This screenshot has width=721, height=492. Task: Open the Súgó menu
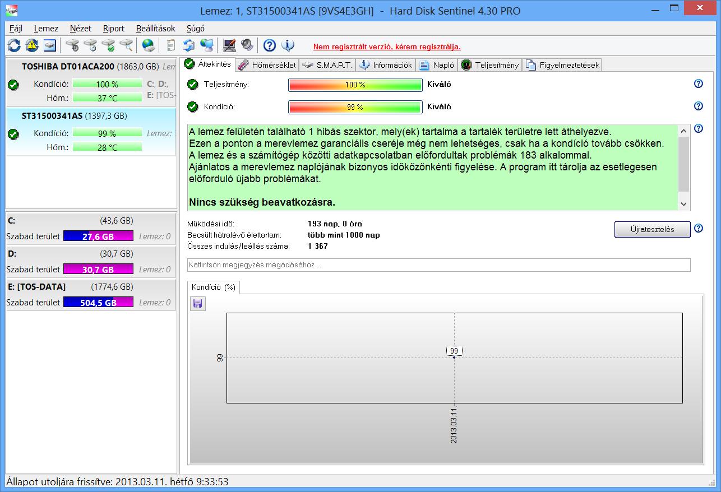coord(195,29)
